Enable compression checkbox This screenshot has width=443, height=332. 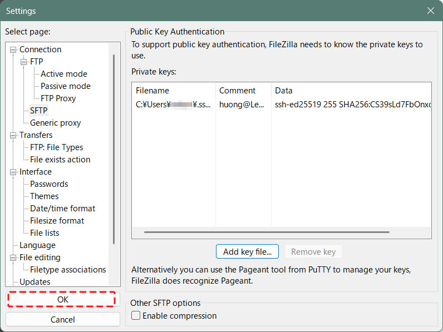coord(136,316)
